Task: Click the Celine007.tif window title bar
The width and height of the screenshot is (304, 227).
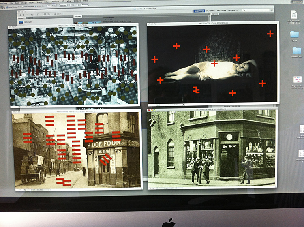Action: [73, 25]
